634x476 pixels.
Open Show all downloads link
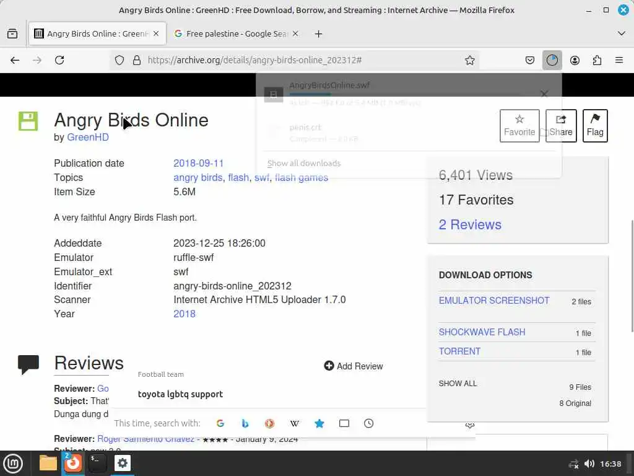pos(304,163)
